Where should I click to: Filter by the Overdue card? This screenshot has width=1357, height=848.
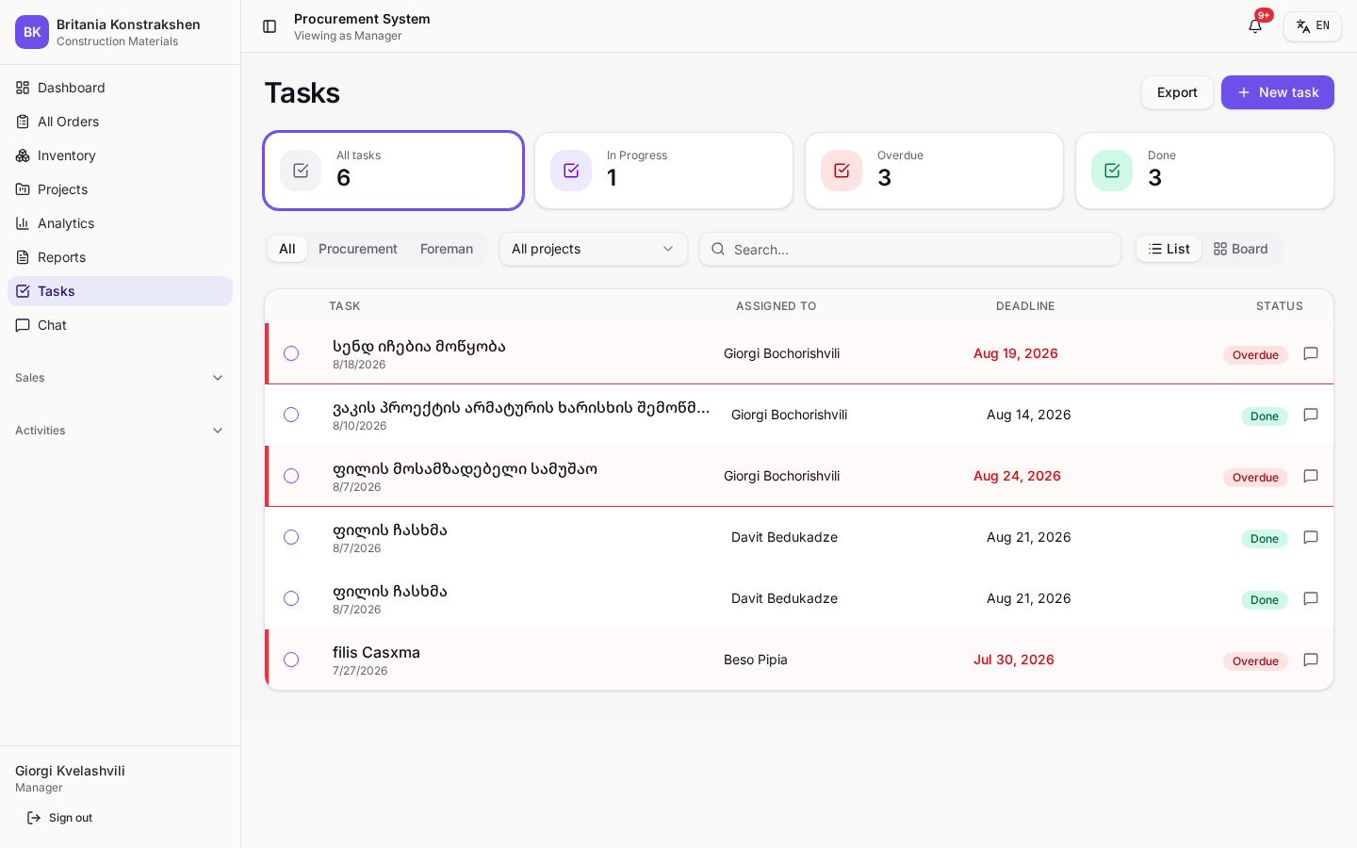(x=935, y=171)
